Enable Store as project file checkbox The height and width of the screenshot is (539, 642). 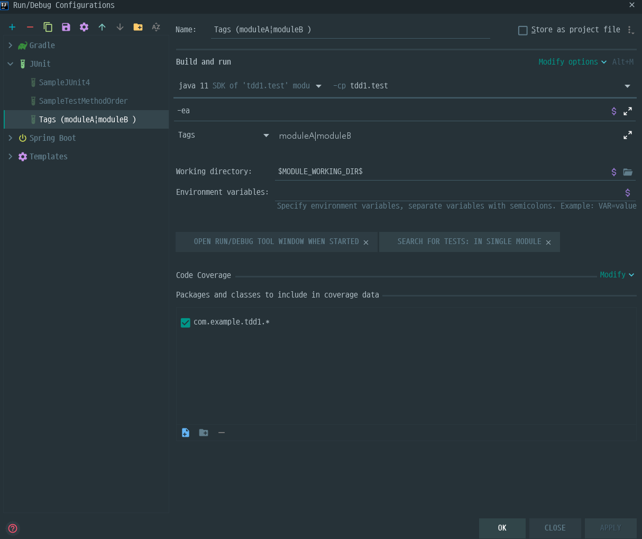coord(523,30)
